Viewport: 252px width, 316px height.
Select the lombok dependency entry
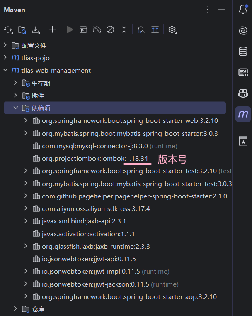[94, 159]
